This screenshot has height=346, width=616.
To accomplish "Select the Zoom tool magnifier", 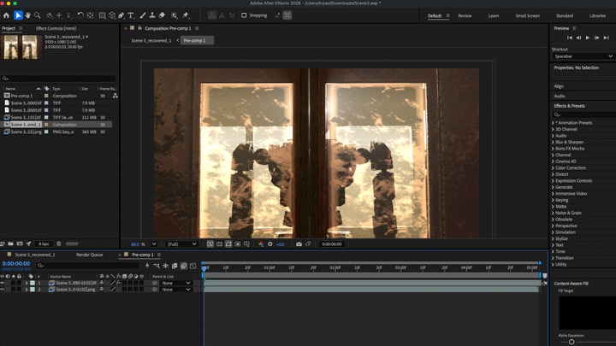I will click(x=38, y=15).
